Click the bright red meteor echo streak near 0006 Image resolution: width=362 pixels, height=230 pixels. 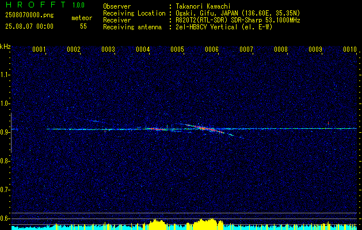[x=209, y=129]
